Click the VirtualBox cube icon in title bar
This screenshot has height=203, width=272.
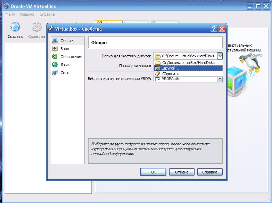(x=6, y=6)
